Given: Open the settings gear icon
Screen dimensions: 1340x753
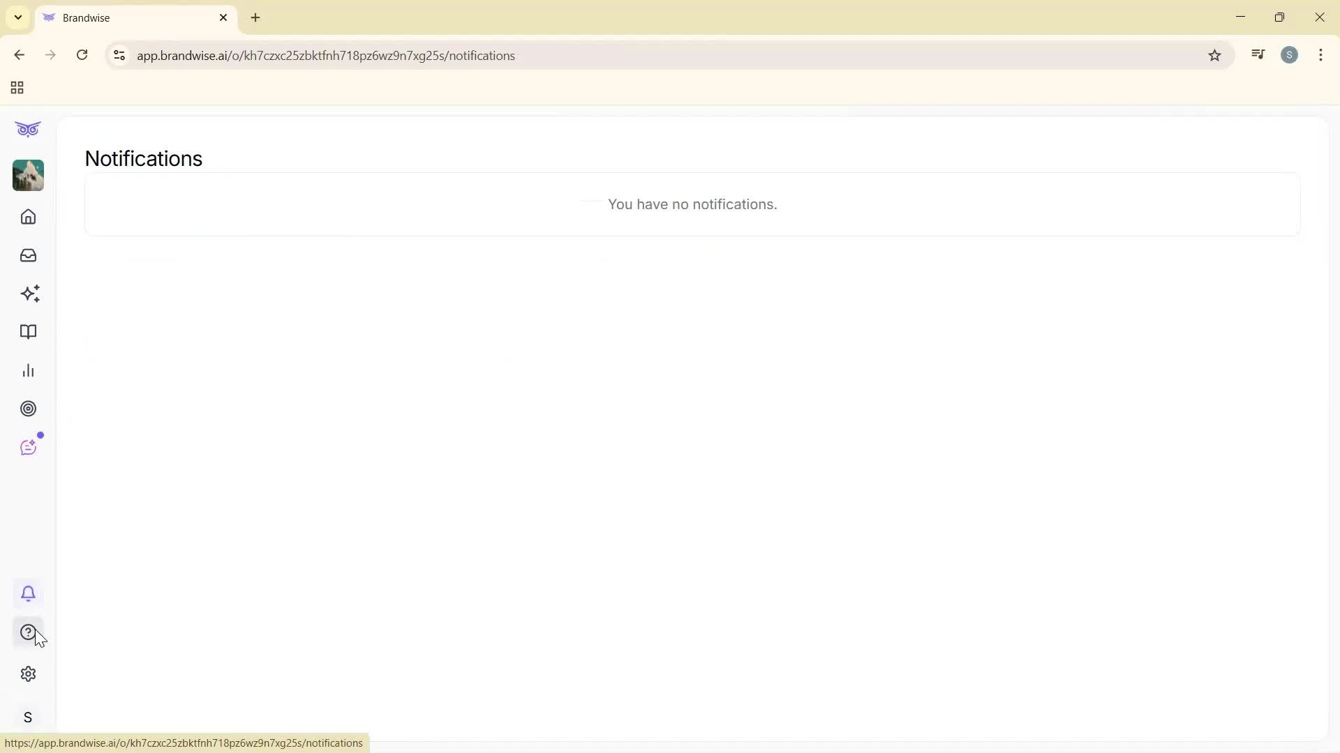Looking at the screenshot, I should (27, 674).
